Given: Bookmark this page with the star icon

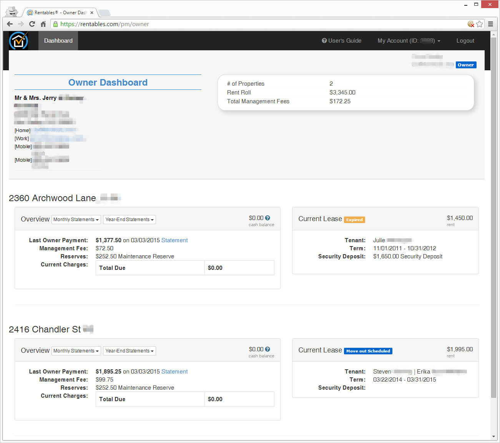Looking at the screenshot, I should tap(480, 24).
